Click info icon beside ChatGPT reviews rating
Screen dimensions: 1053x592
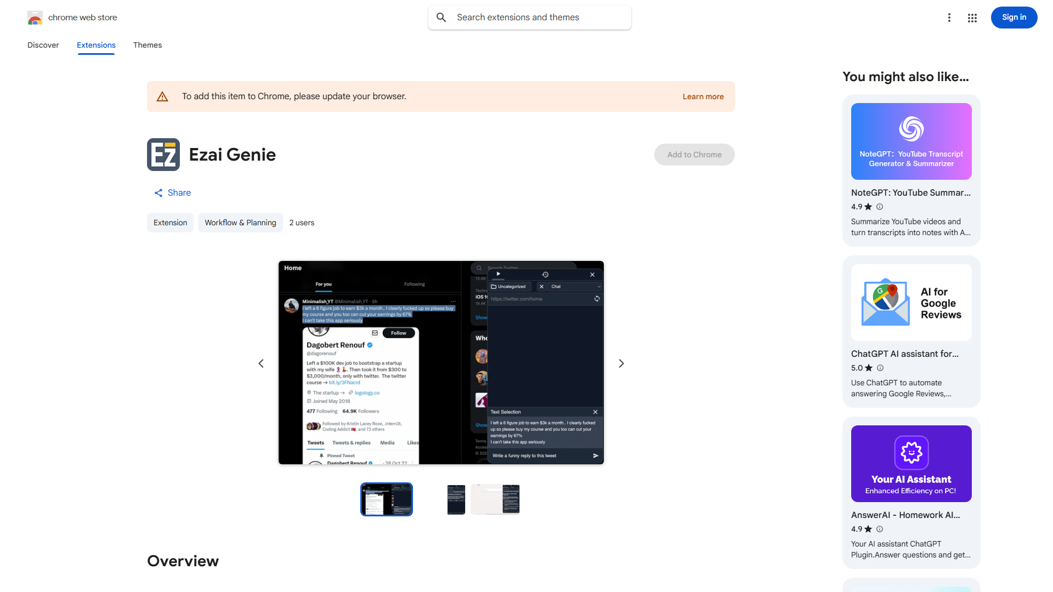click(x=880, y=368)
